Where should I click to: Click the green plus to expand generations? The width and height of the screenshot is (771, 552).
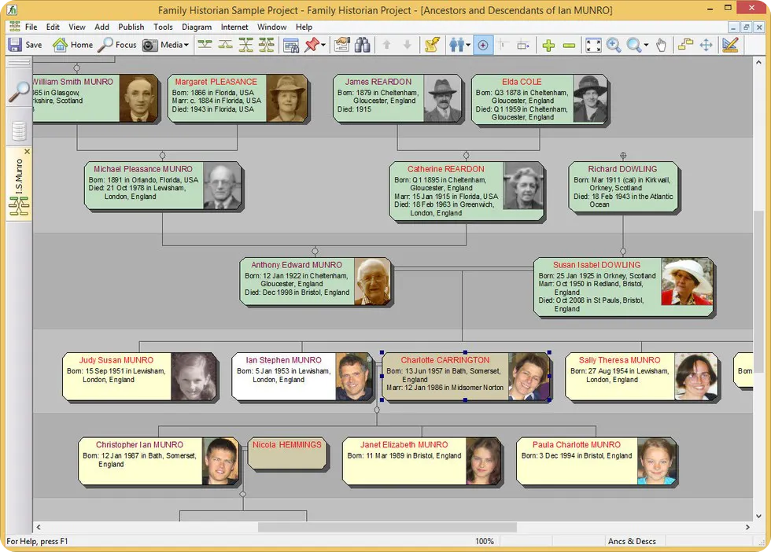click(x=548, y=45)
